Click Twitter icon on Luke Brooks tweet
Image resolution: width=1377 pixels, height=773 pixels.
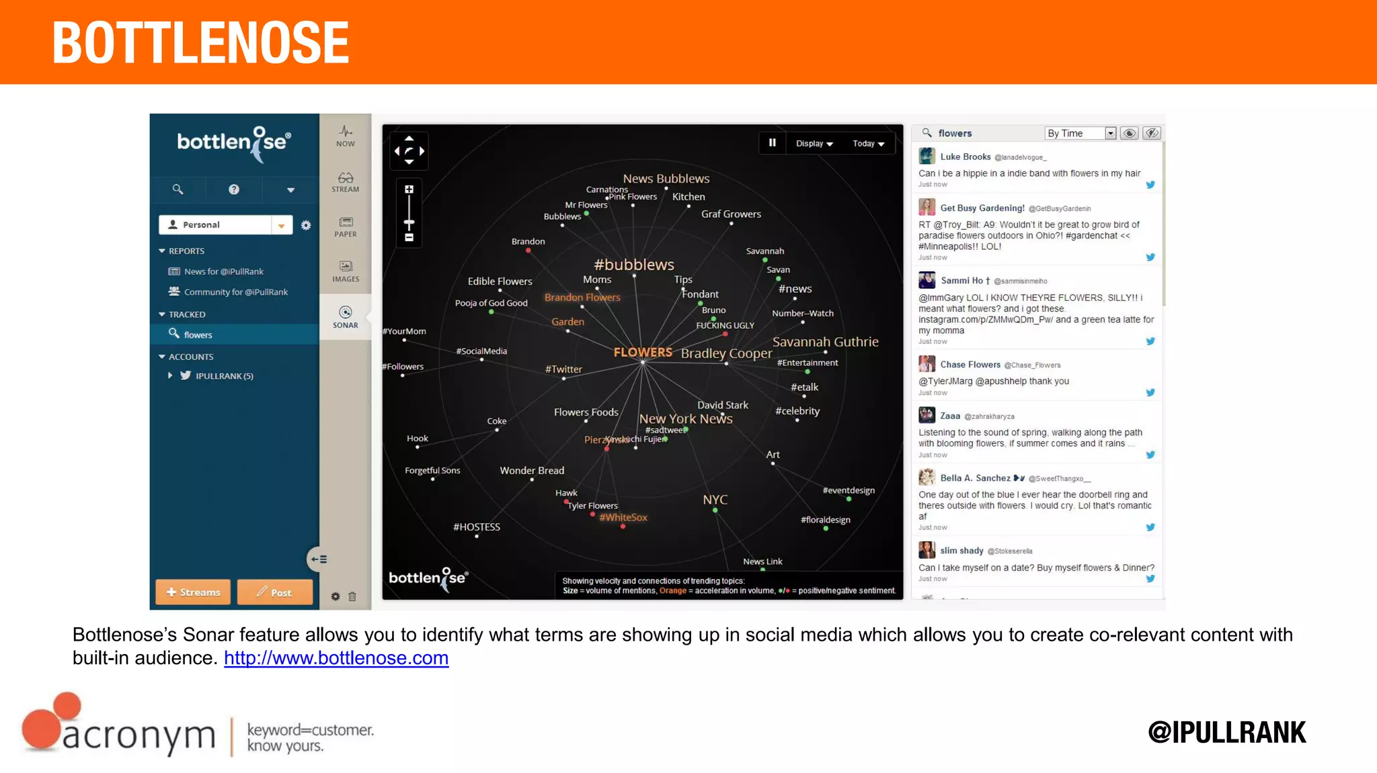tap(1150, 185)
